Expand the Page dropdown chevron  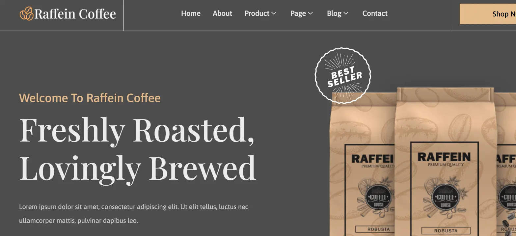310,13
